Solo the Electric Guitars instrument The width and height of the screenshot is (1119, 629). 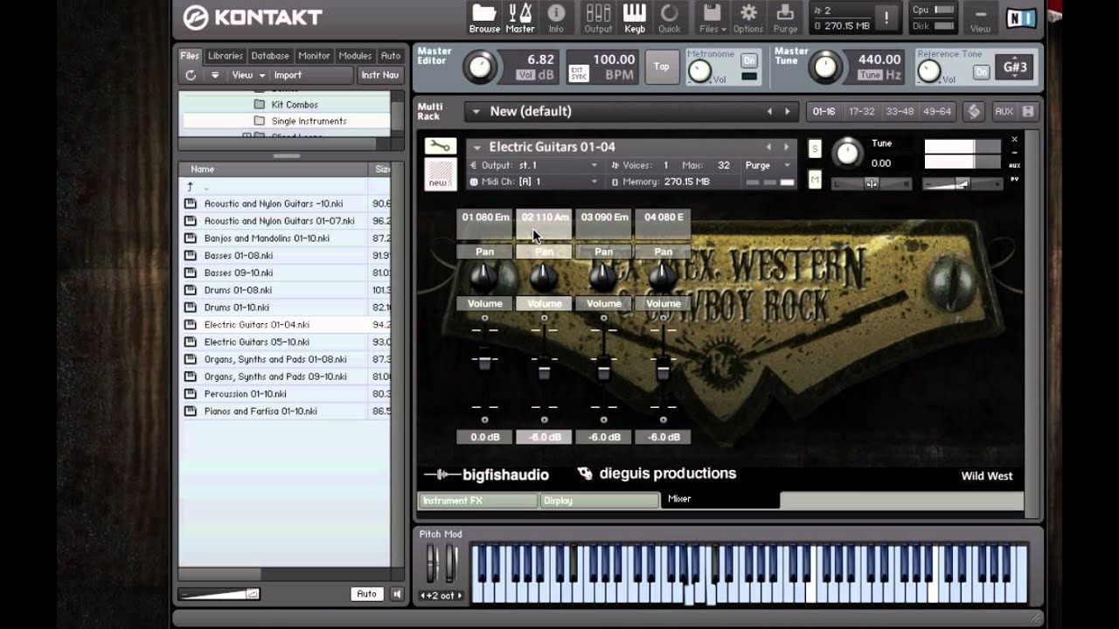815,149
